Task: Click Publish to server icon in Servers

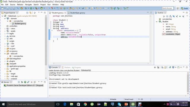Action: 35,82
